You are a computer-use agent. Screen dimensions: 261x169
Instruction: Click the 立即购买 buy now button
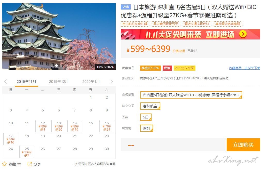tap(243, 145)
